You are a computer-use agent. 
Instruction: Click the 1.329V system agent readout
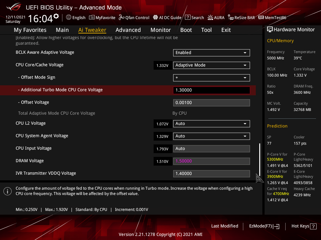(x=163, y=137)
